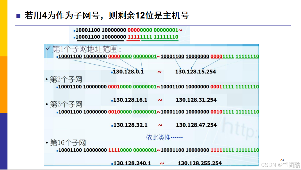Click the slide title about 4-bit subnet number
The width and height of the screenshot is (301, 170).
coord(107,15)
